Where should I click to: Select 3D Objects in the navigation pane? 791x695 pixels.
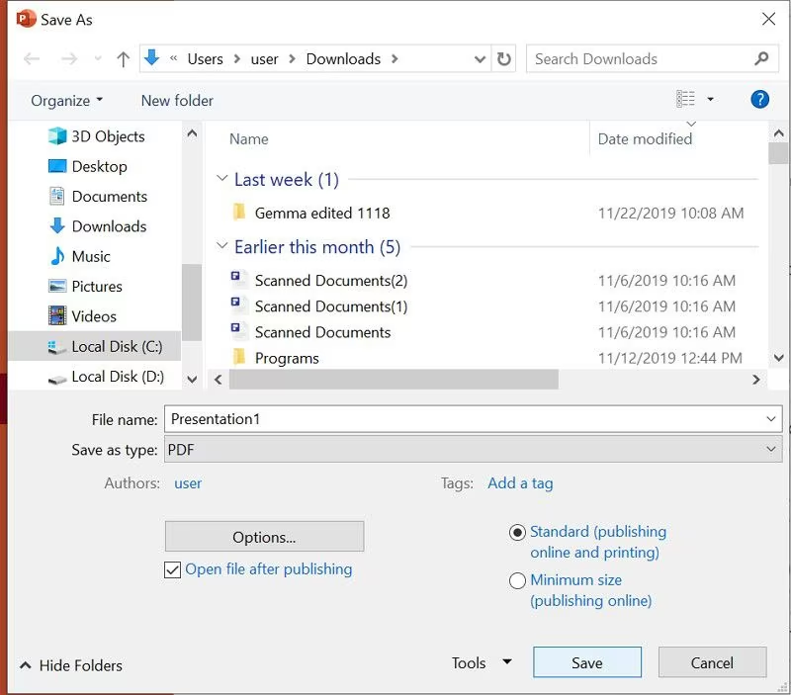point(108,136)
